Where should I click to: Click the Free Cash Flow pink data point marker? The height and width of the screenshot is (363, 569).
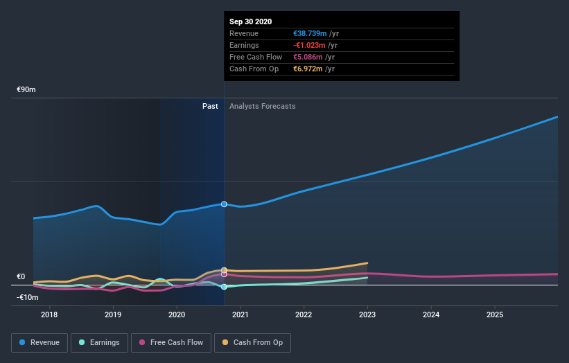point(224,274)
